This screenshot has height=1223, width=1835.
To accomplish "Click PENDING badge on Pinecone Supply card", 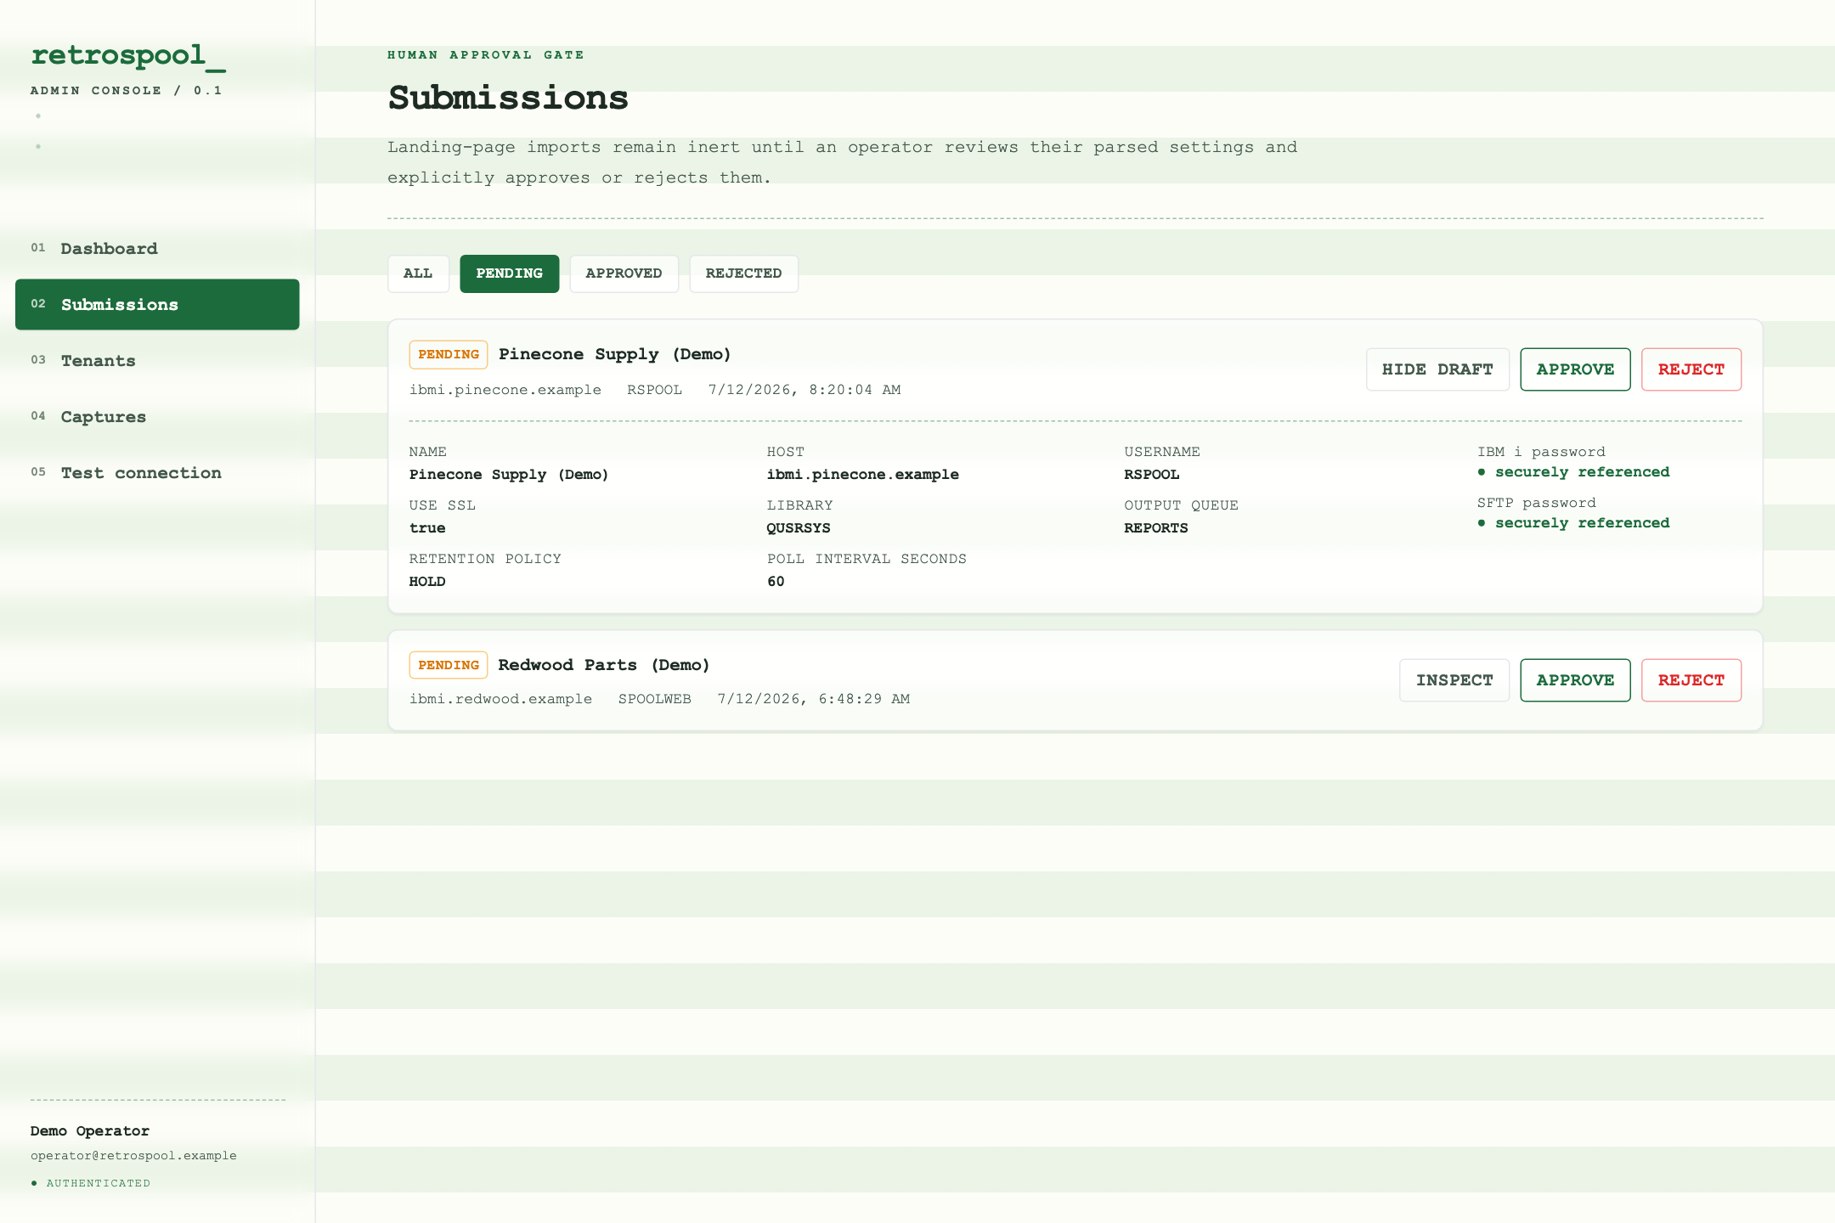I will coord(449,355).
